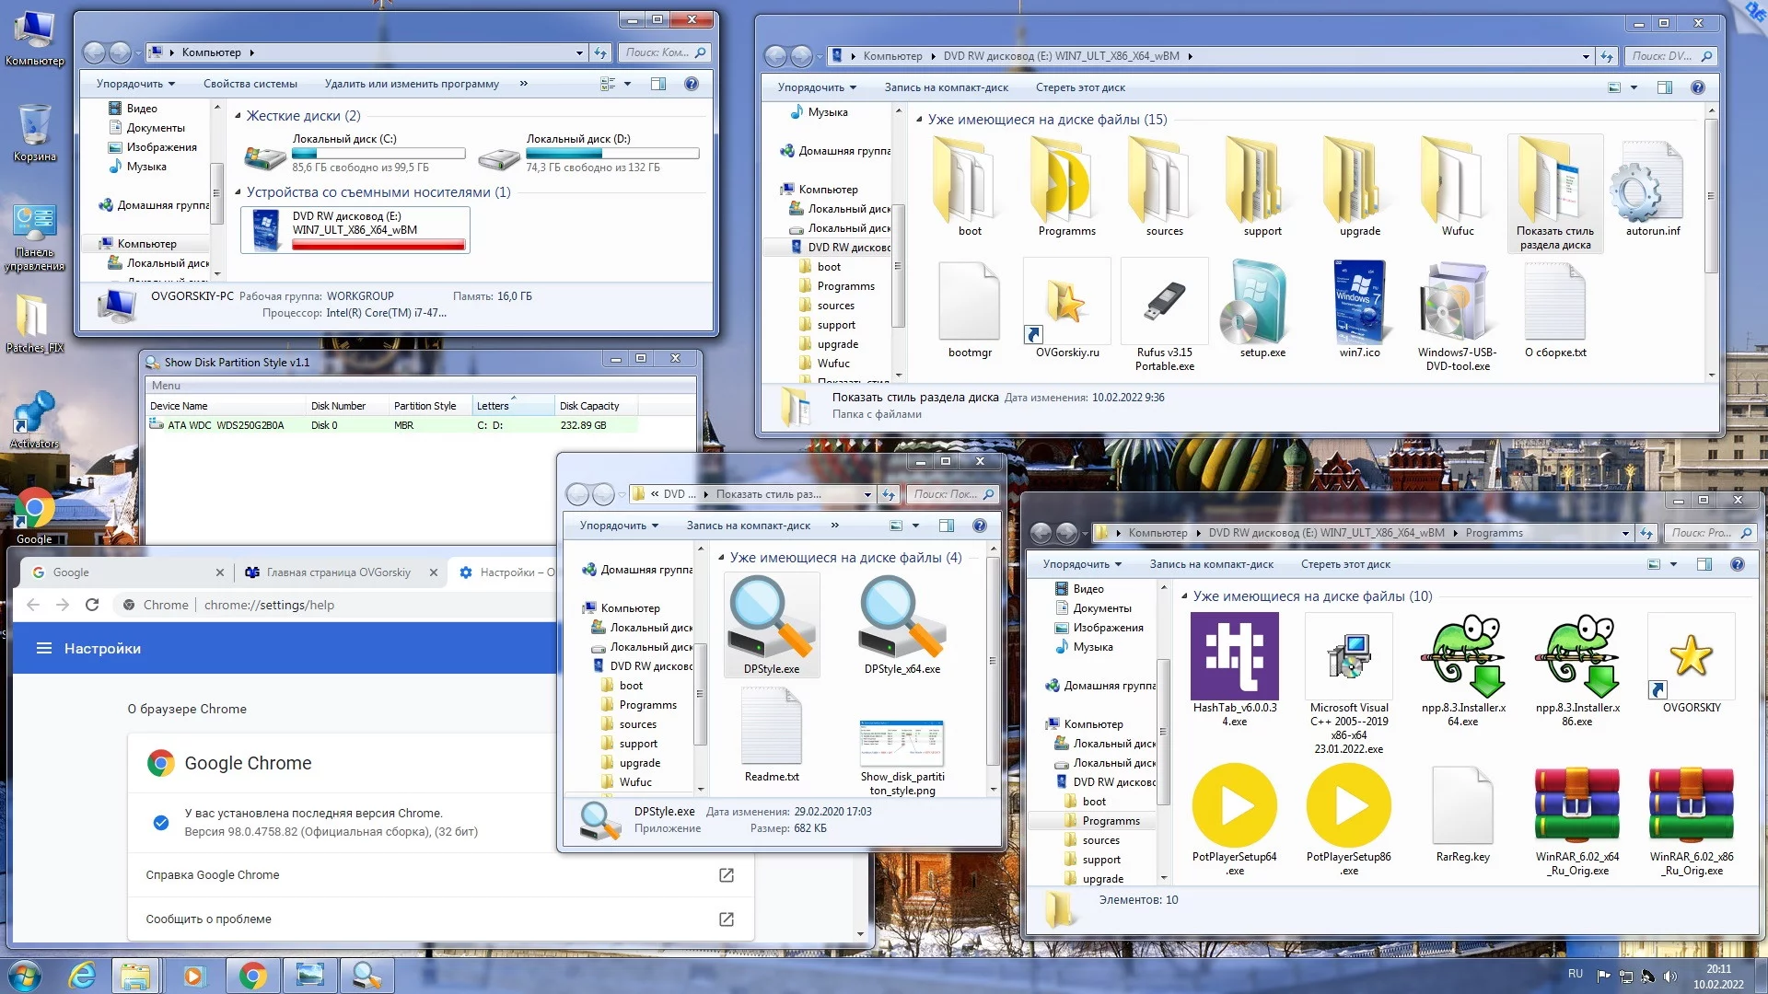Click the npp.8.3.Installer.x64.exe icon
1768x994 pixels.
click(x=1462, y=657)
